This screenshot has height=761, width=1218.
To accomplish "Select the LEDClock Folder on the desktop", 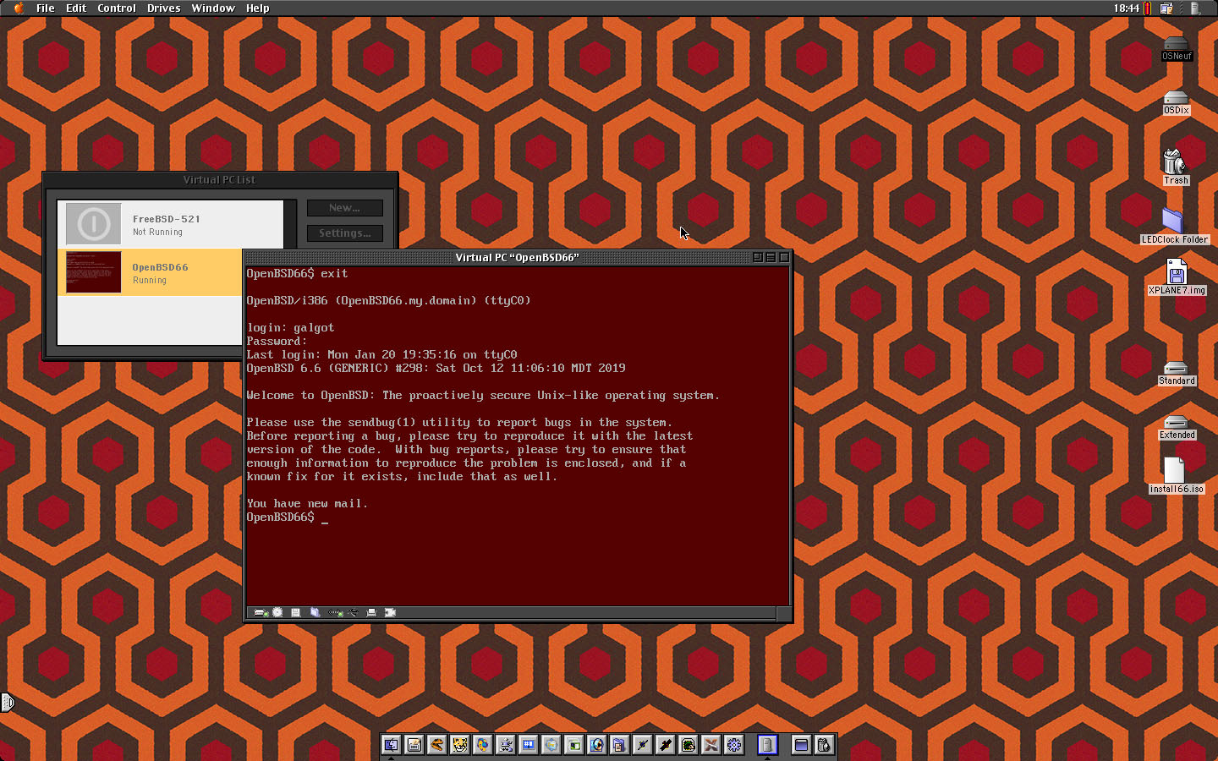I will [1174, 226].
